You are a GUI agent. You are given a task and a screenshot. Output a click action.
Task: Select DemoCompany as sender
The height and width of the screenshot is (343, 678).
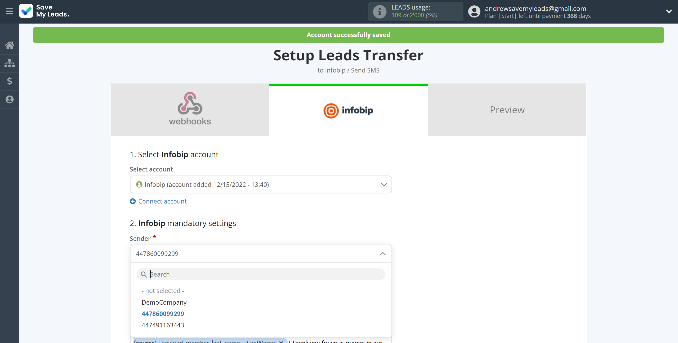[x=164, y=302]
